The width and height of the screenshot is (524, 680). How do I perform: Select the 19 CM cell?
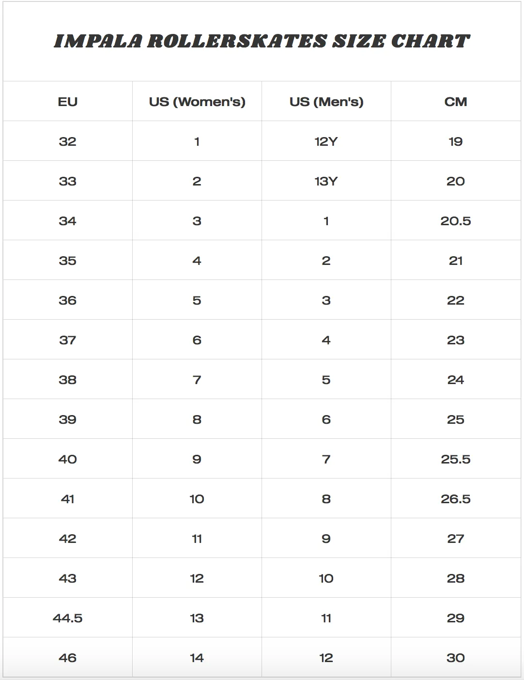pos(456,141)
